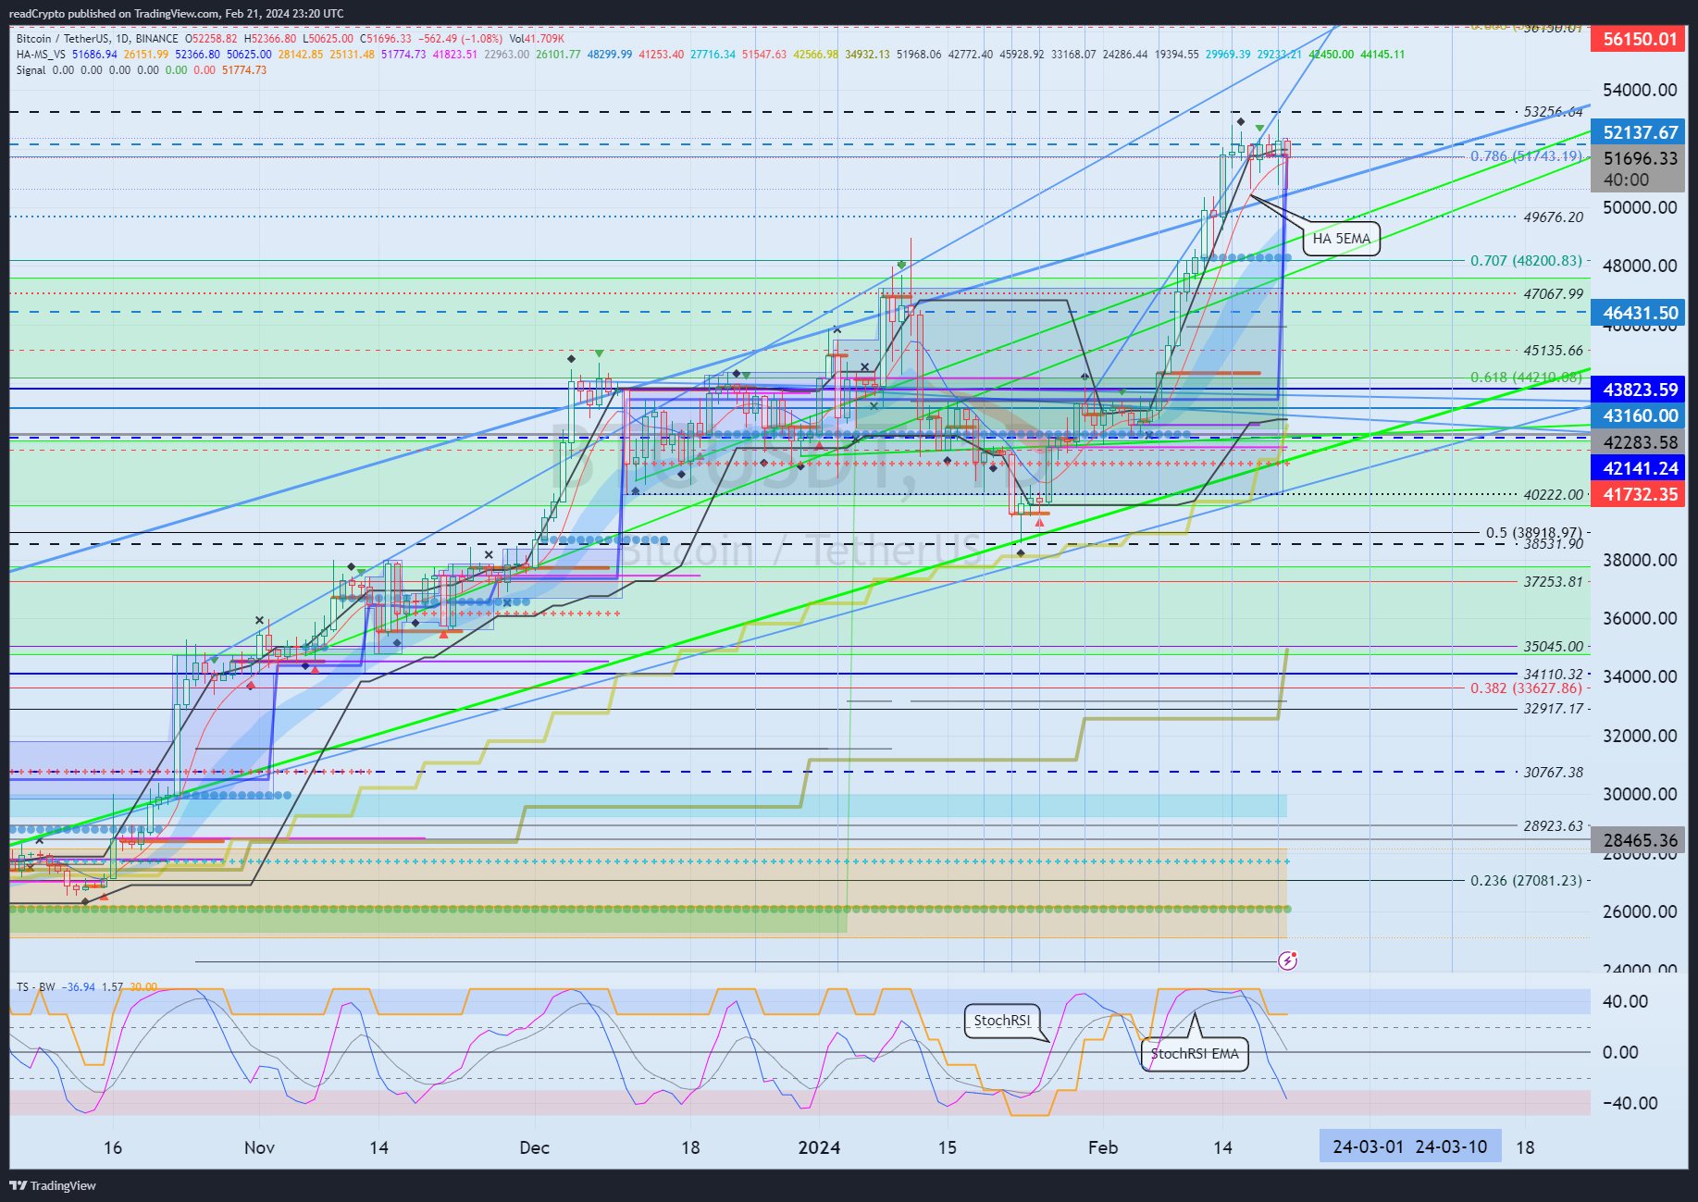Click the 0.618 (44210.08) Fibonacci label
This screenshot has height=1202, width=1698.
click(x=1527, y=378)
